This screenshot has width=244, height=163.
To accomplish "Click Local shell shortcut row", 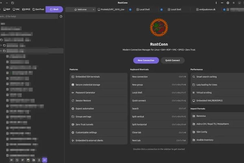I will point(159,93).
